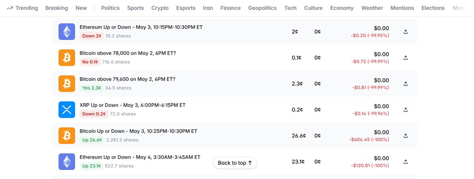
Task: Share the XRP Up or Down position
Action: click(x=406, y=109)
